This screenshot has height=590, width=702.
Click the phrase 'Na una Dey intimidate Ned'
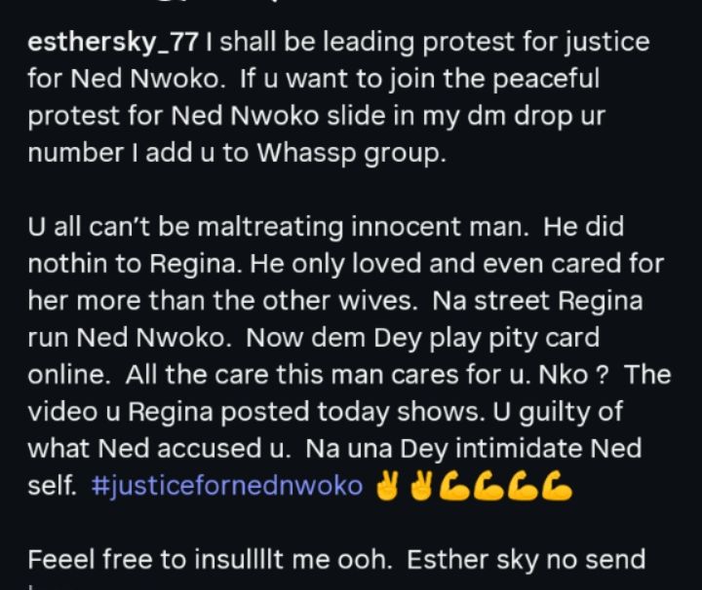coord(474,449)
